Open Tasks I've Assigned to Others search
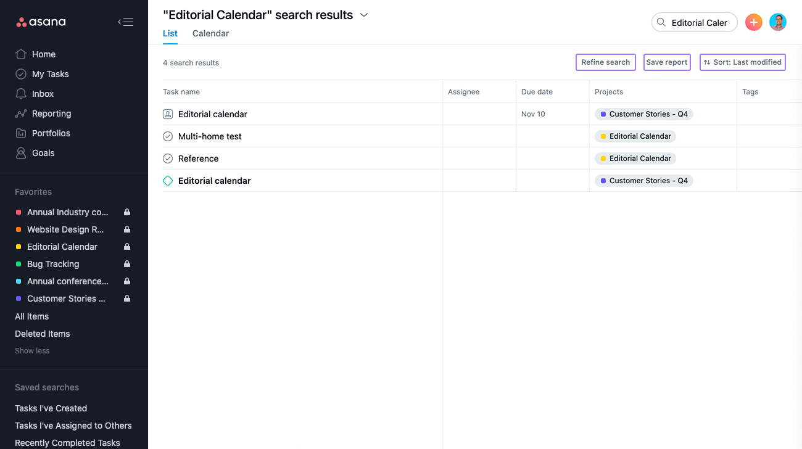 73,426
